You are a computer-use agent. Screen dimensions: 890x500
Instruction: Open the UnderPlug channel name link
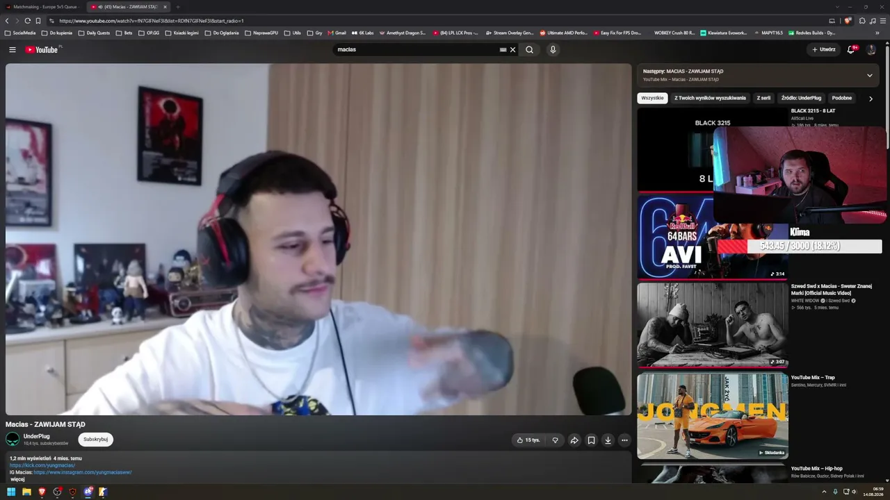tap(36, 436)
